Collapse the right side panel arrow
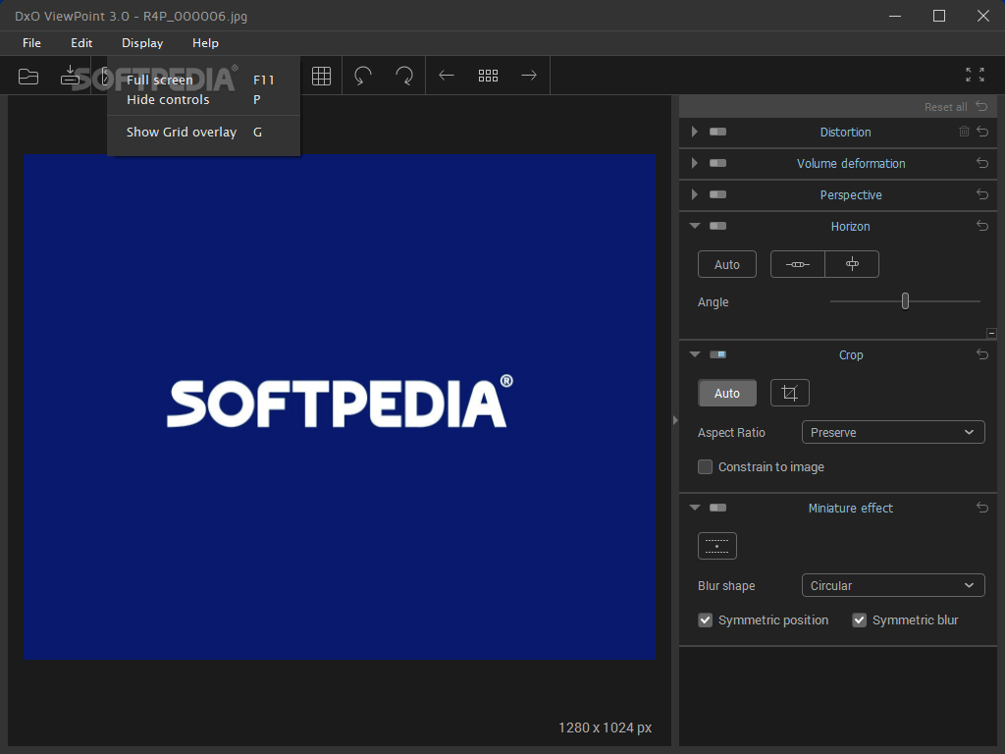The height and width of the screenshot is (754, 1005). (x=675, y=420)
